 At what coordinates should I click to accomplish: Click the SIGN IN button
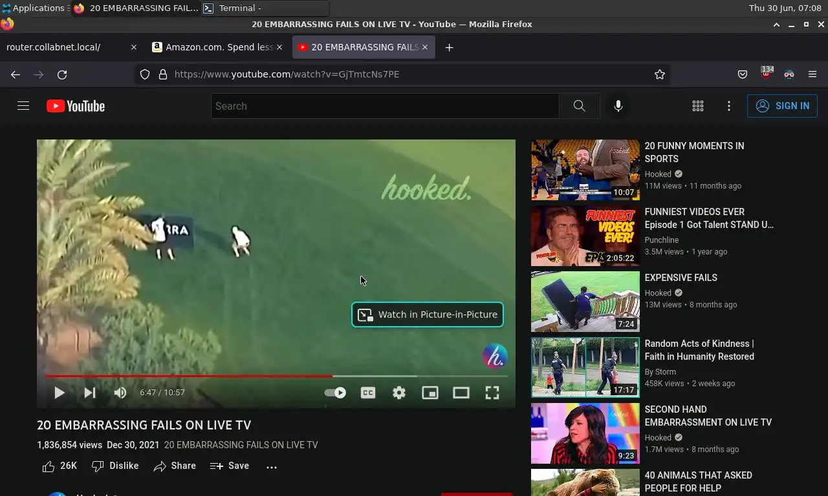click(x=782, y=106)
